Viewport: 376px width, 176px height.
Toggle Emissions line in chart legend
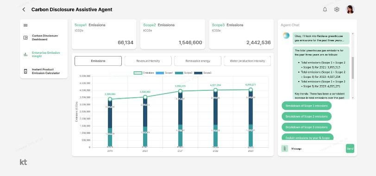[144, 73]
